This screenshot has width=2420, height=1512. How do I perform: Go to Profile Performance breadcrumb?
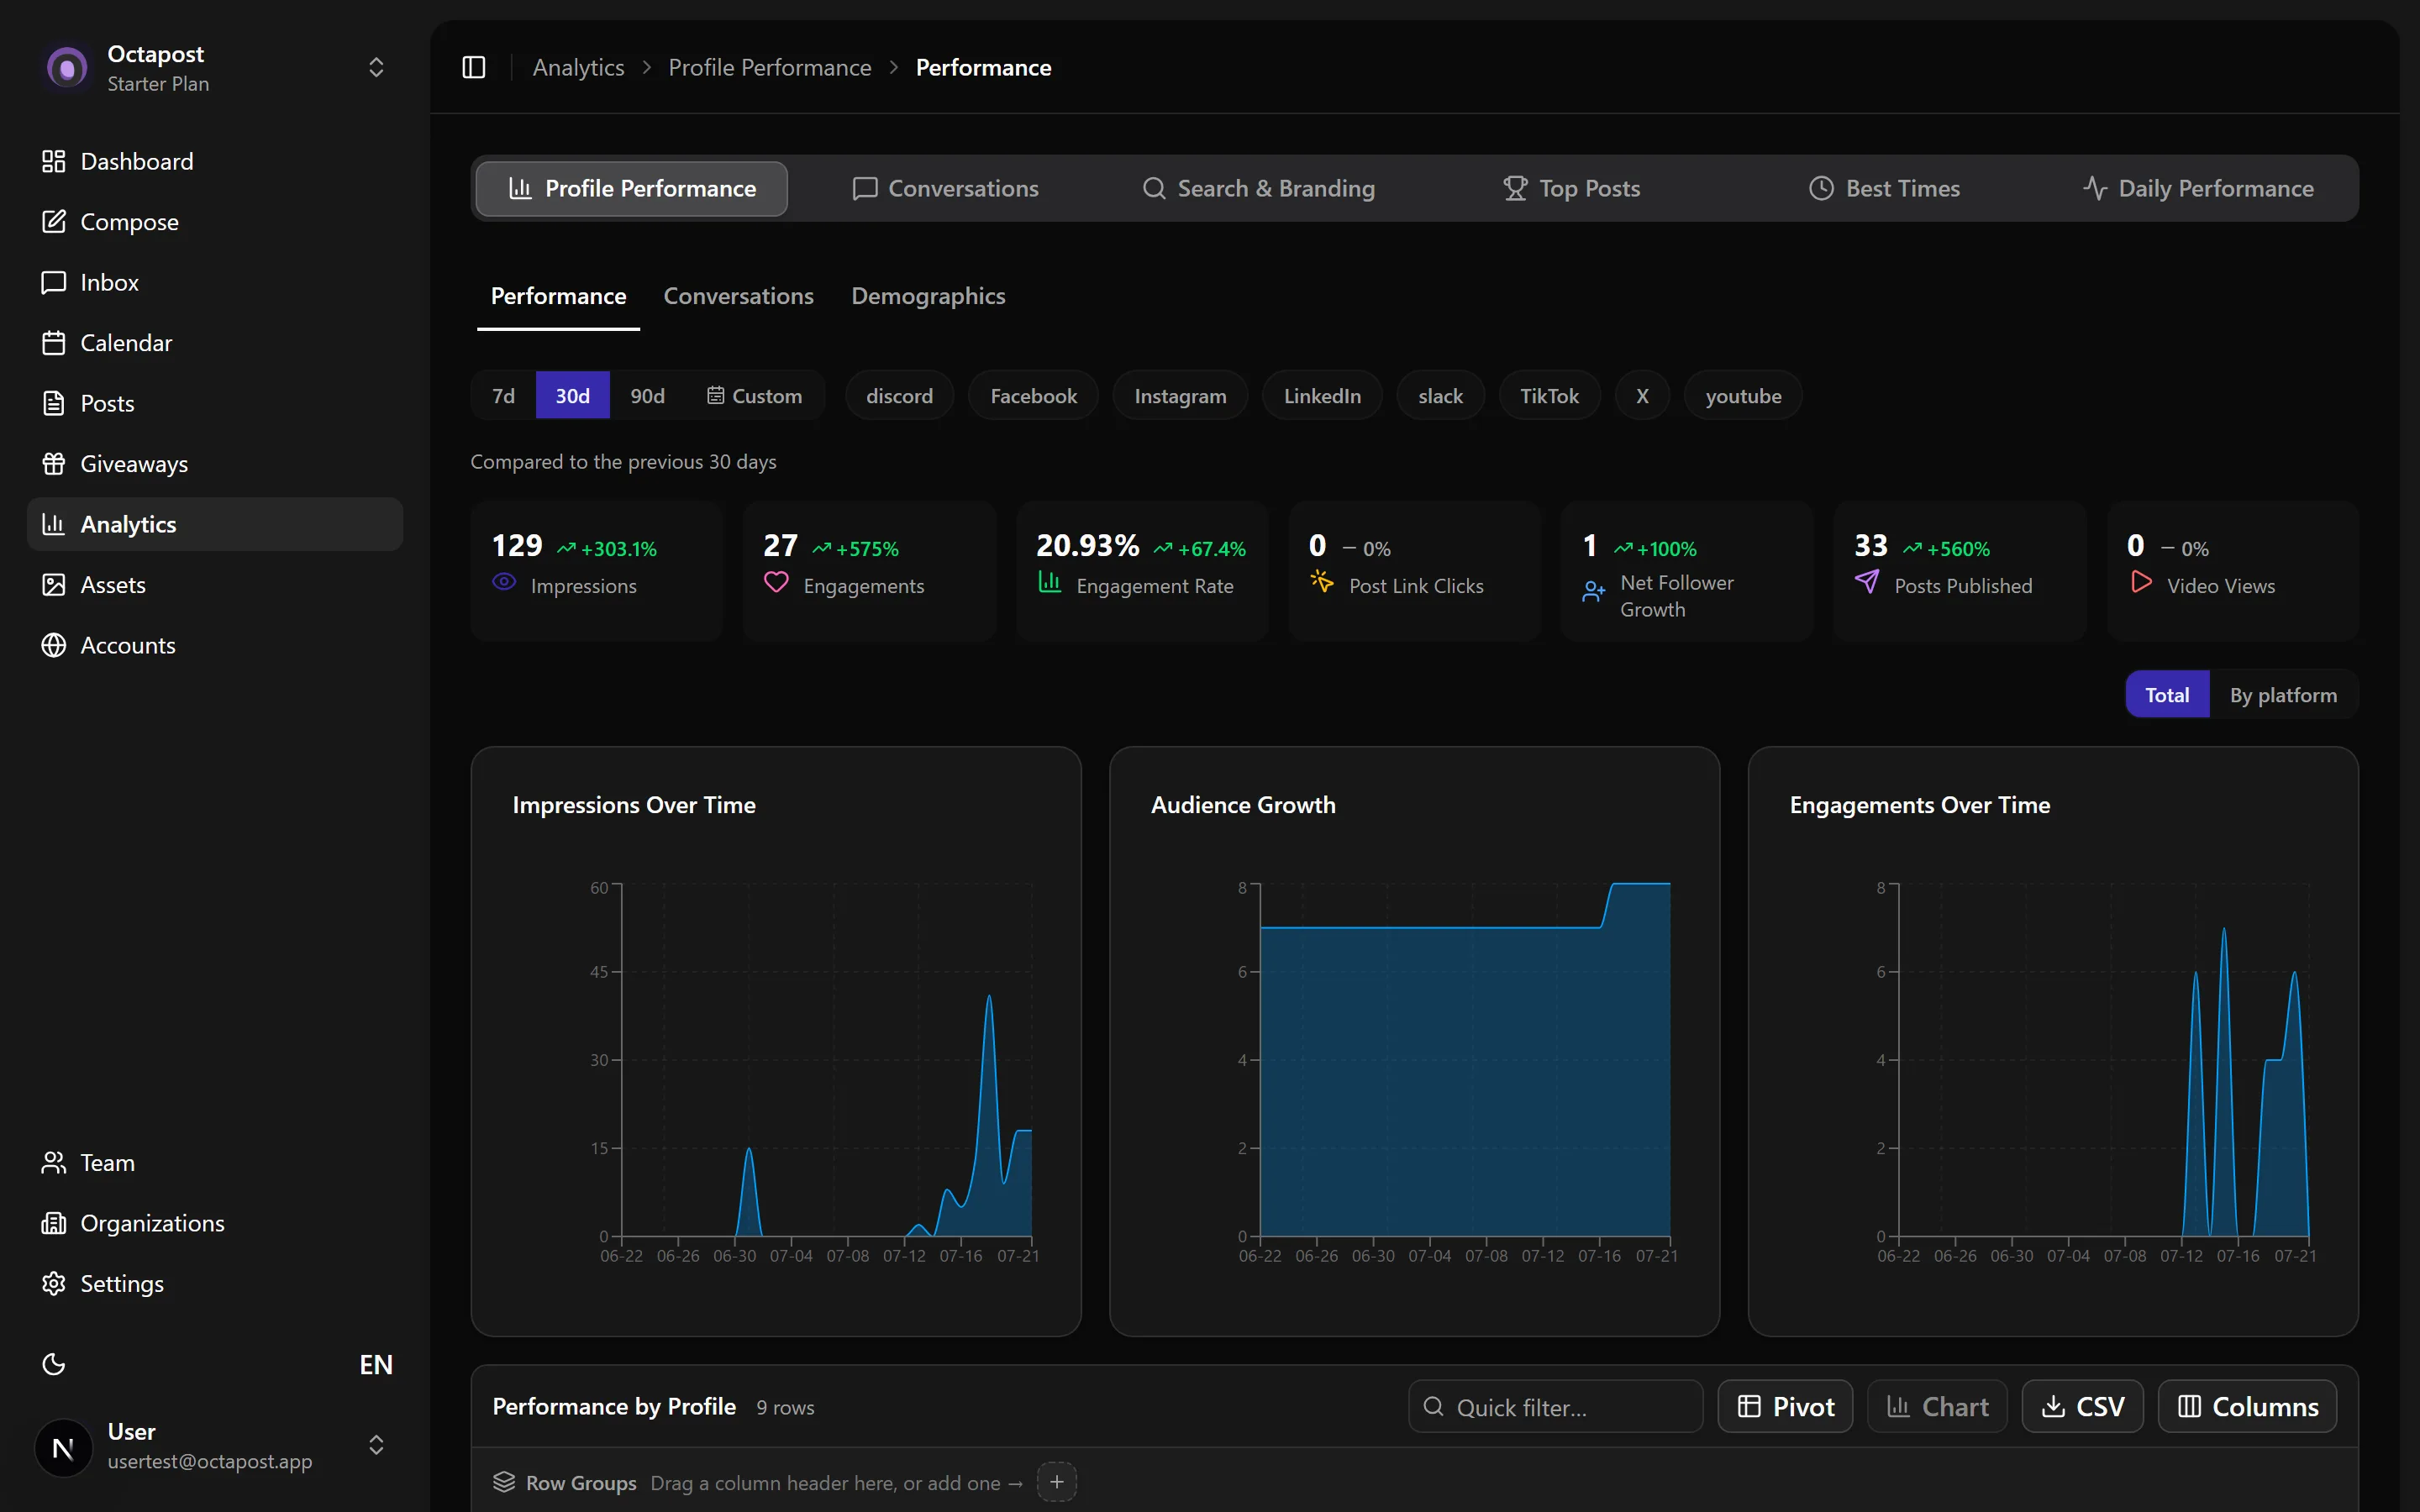pyautogui.click(x=770, y=67)
